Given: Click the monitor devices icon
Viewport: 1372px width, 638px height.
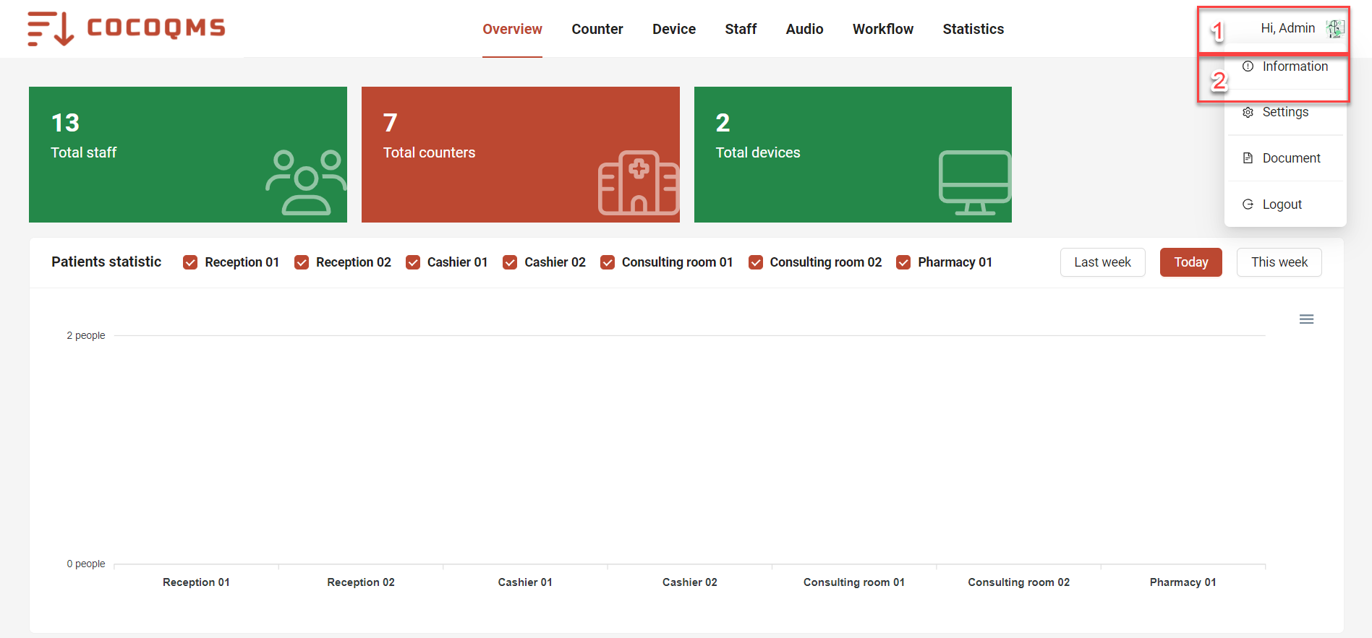Looking at the screenshot, I should coord(974,182).
